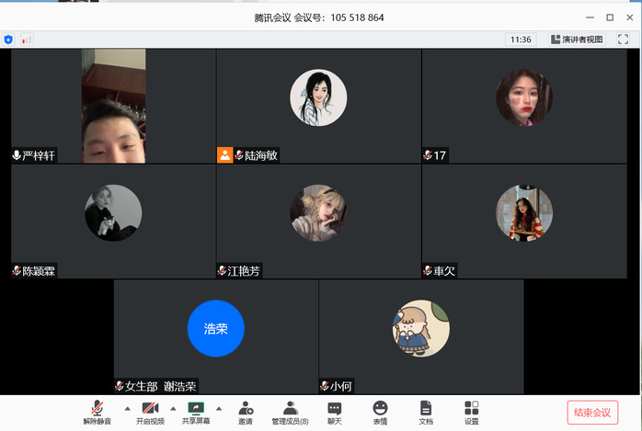This screenshot has height=431, width=642.
Task: Open the documents (文档) panel
Action: [x=425, y=411]
